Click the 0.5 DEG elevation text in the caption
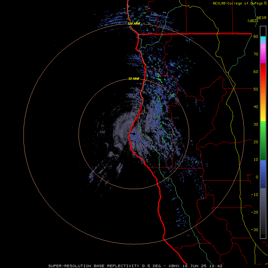Image resolution: width=268 pixels, height=268 pixels. pos(152,266)
